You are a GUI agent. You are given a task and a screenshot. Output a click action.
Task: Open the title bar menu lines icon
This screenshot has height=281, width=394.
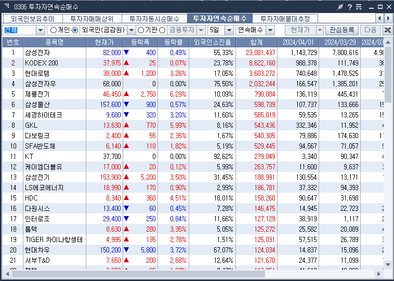(359, 7)
